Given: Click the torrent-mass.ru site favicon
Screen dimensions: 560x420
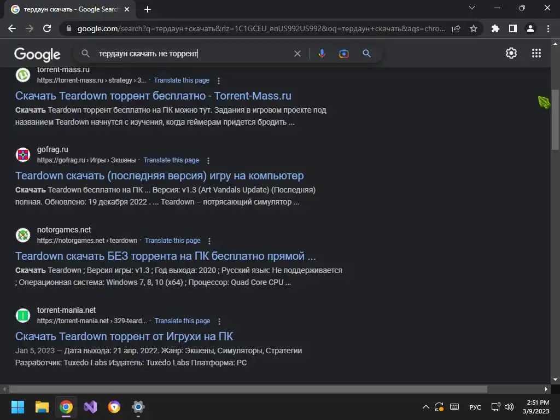Looking at the screenshot, I should [x=23, y=75].
